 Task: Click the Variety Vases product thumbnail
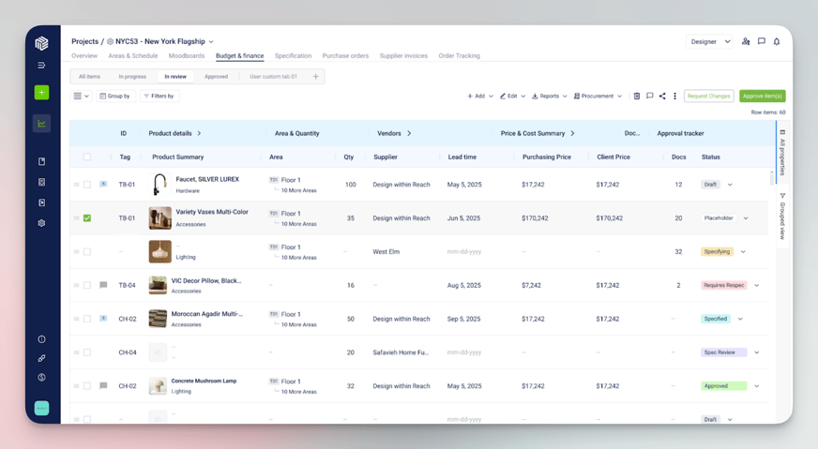(x=159, y=217)
